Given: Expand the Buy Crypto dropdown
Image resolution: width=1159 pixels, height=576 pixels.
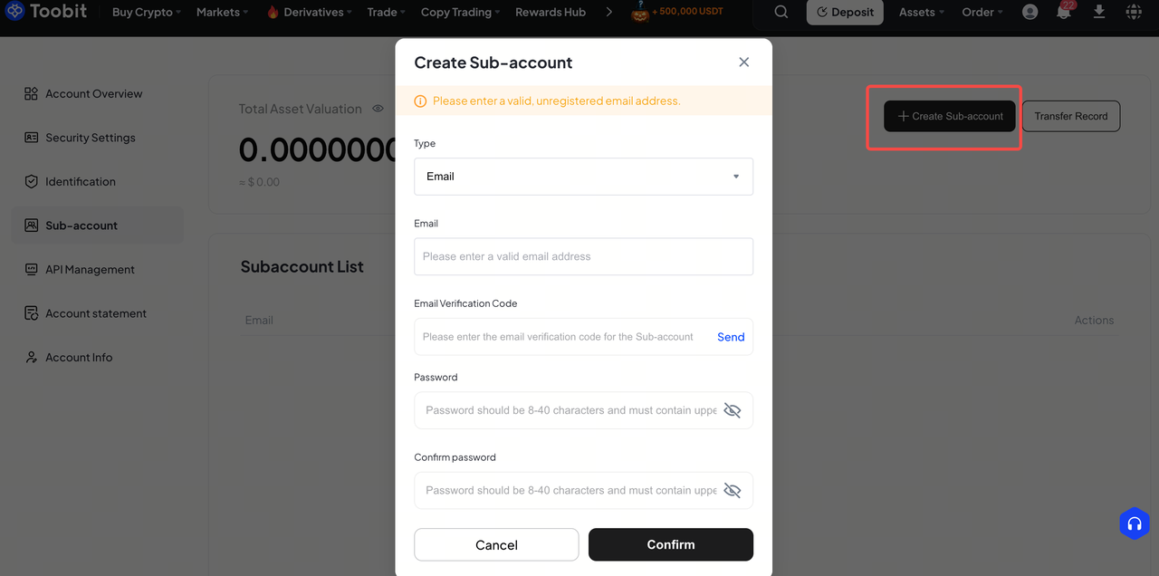Looking at the screenshot, I should 146,13.
